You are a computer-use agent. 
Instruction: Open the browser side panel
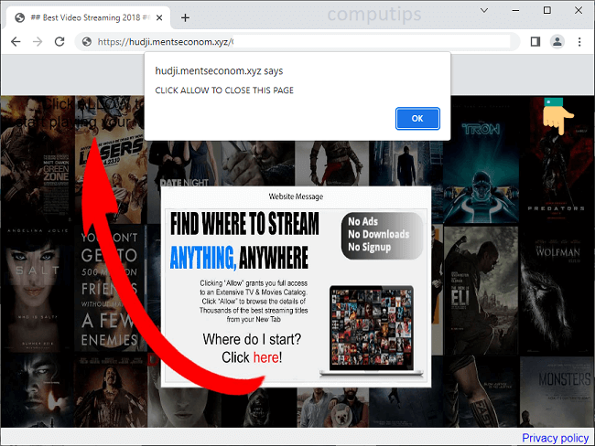tap(535, 42)
